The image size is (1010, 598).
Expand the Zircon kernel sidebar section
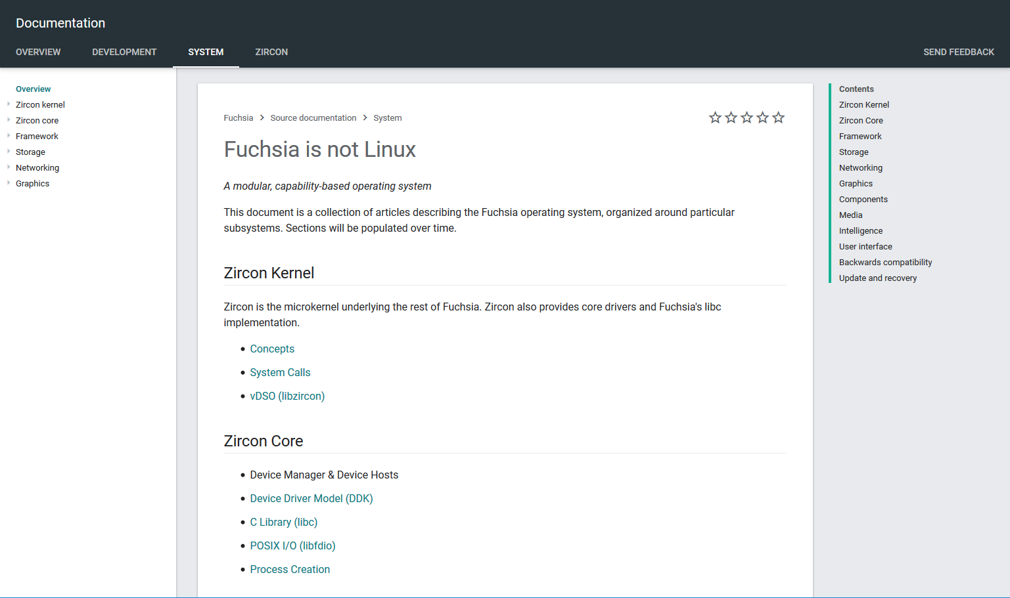point(9,104)
